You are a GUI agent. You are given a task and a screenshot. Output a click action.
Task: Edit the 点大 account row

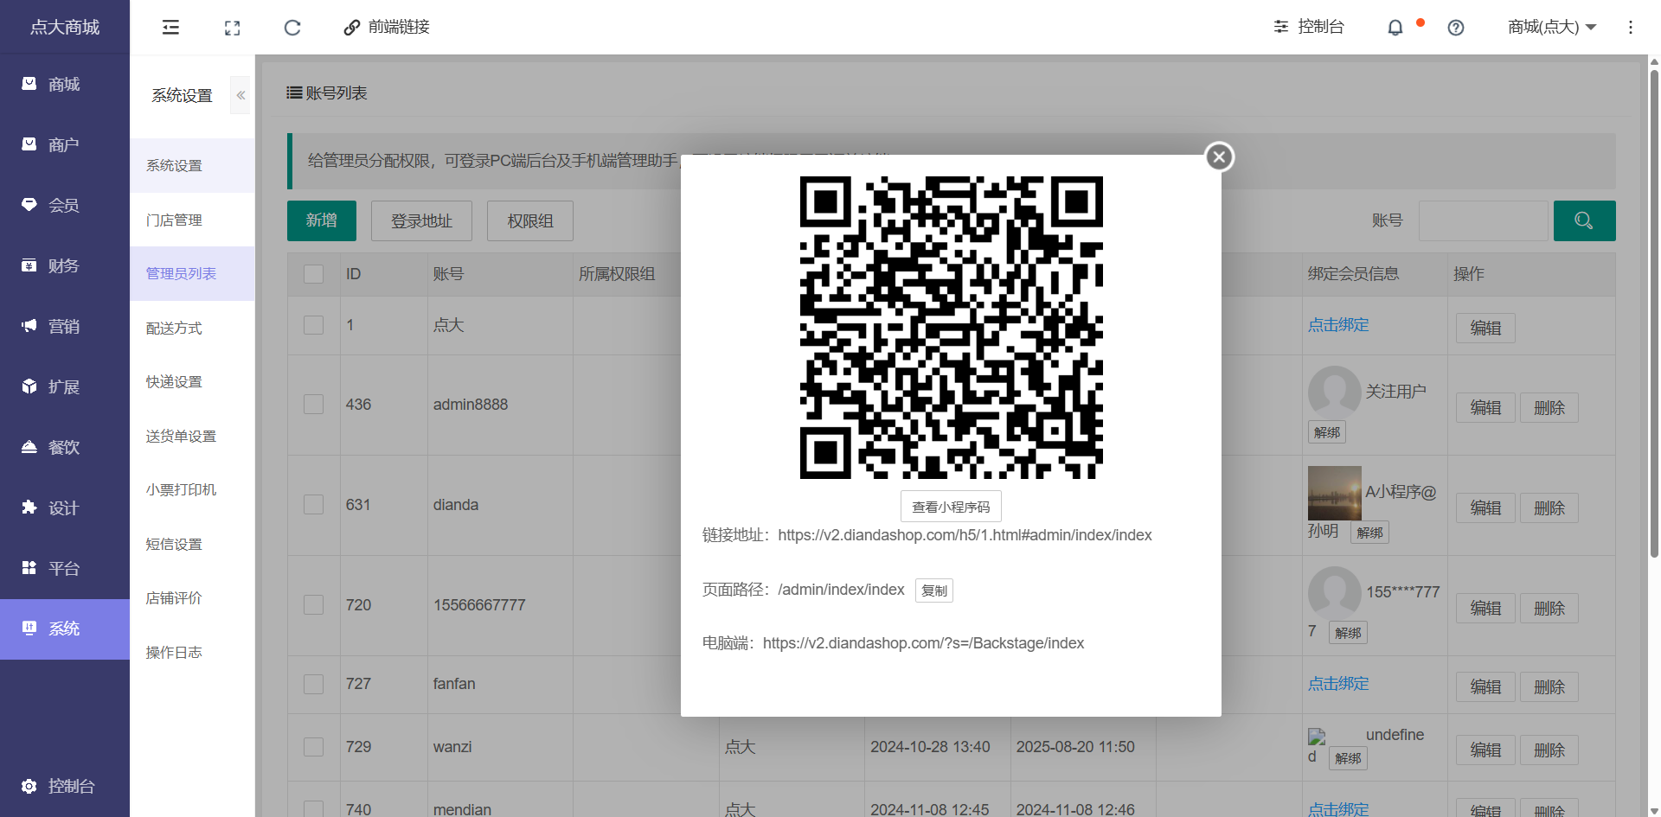click(1485, 328)
